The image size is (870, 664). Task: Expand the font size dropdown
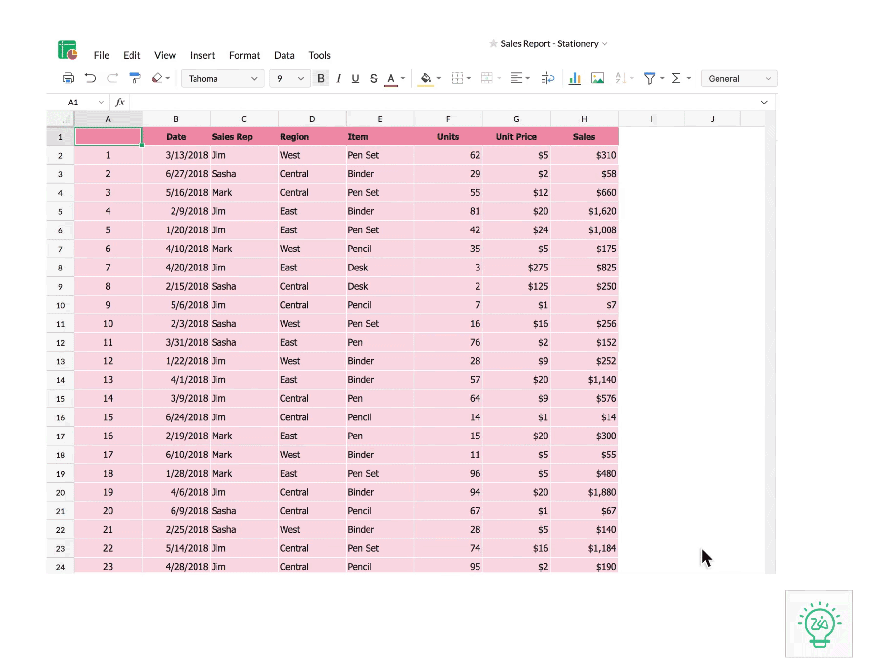click(290, 78)
